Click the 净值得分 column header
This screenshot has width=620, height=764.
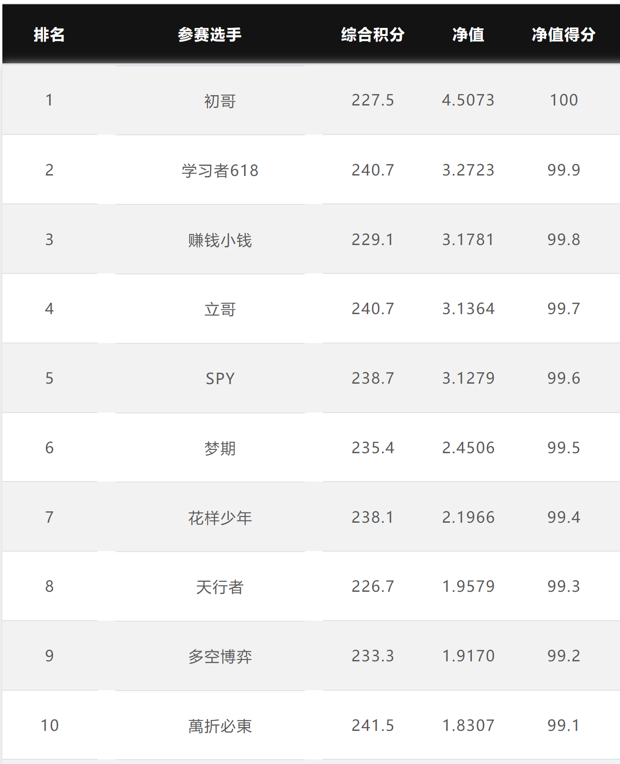point(563,35)
